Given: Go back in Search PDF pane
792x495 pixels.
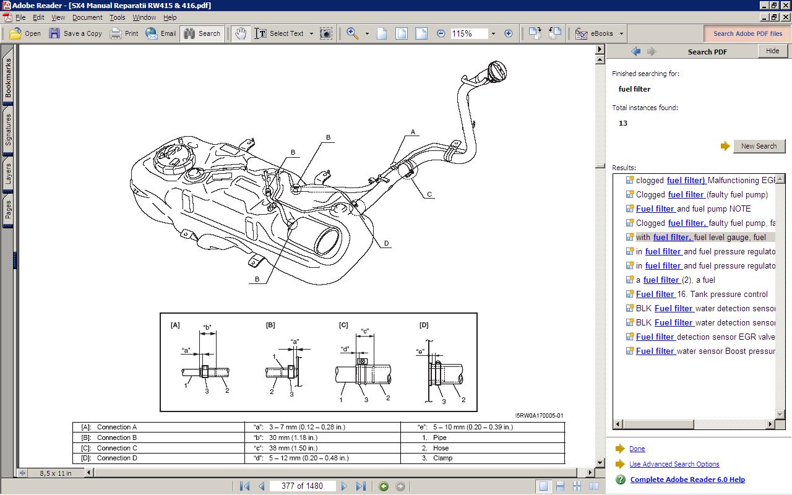Looking at the screenshot, I should point(635,51).
